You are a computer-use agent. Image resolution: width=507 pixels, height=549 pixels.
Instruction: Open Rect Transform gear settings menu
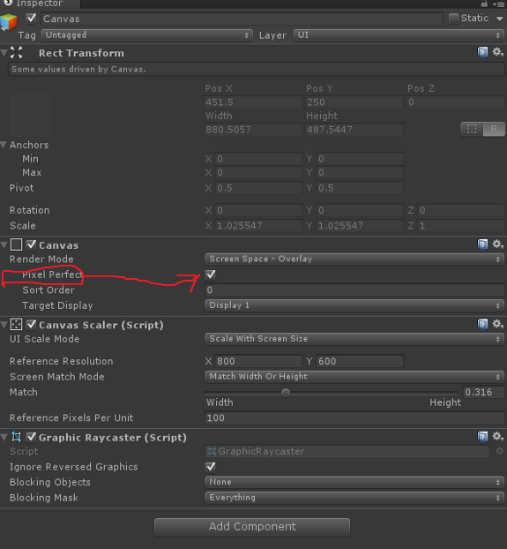coord(498,53)
